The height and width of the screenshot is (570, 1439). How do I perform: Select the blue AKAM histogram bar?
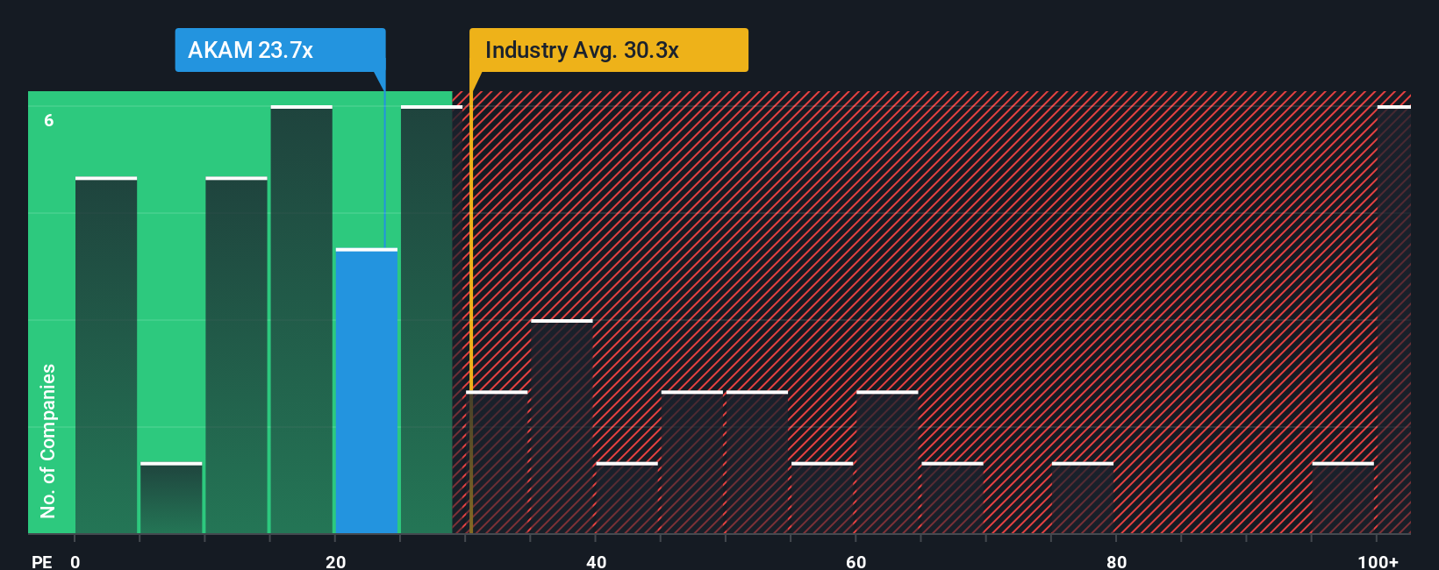(367, 391)
